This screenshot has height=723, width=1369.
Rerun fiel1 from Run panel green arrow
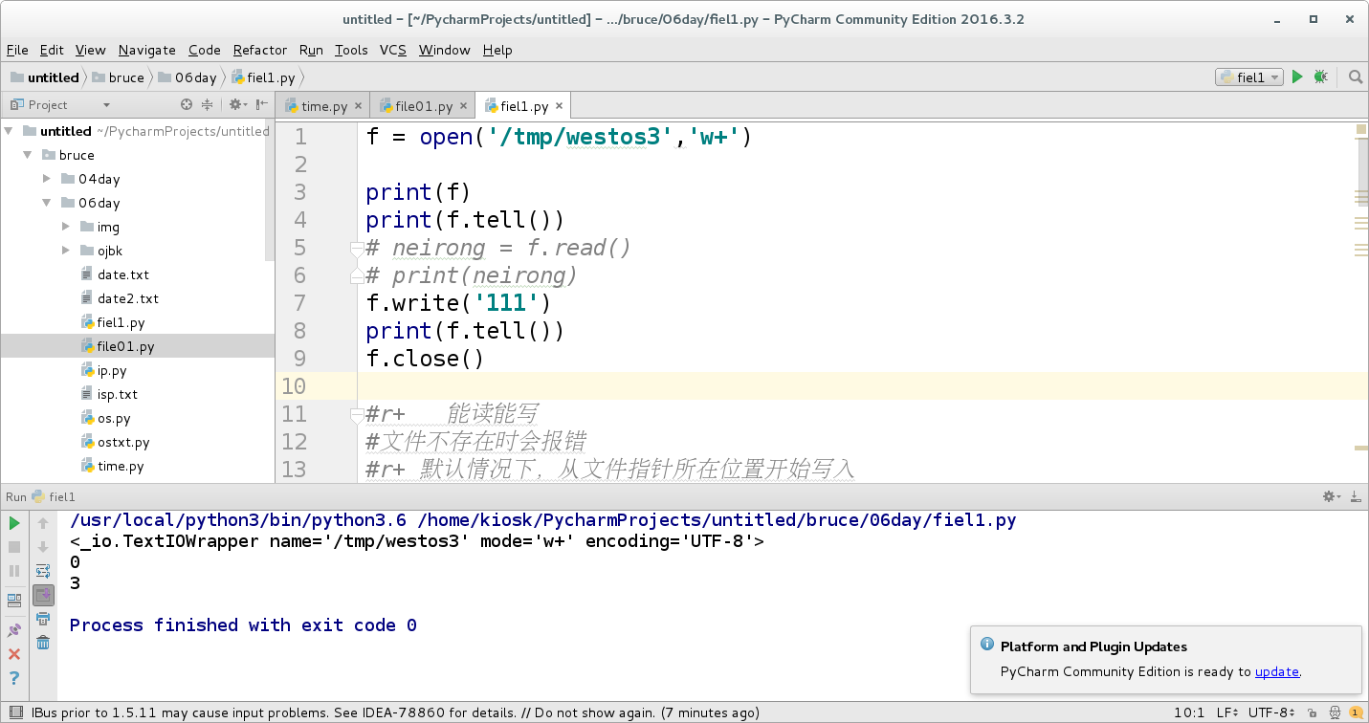(14, 523)
